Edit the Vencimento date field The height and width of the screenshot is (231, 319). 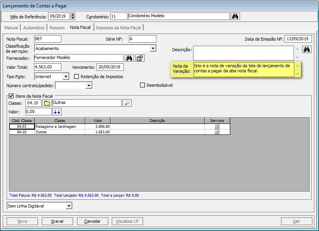[x=110, y=67]
